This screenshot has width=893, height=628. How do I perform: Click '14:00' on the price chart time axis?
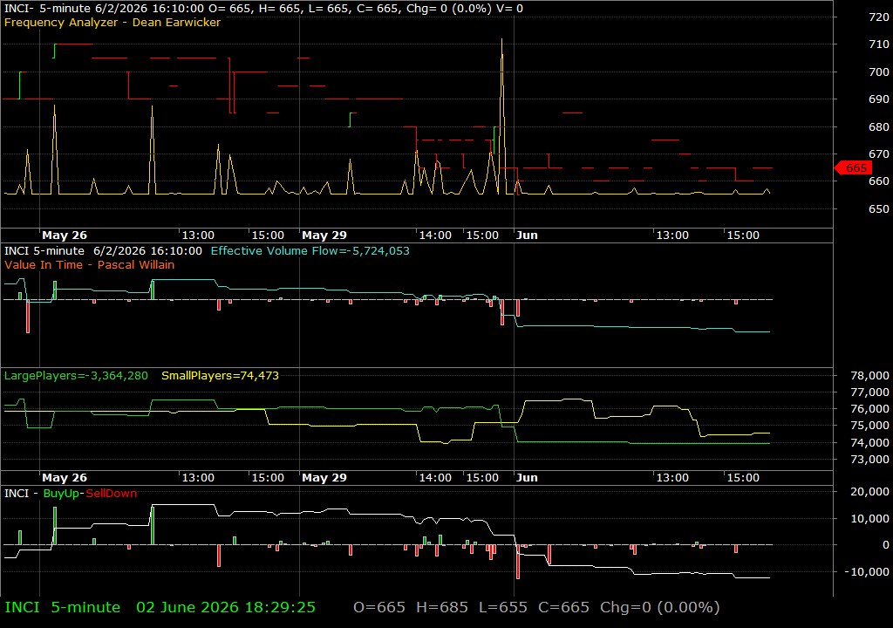pos(435,235)
